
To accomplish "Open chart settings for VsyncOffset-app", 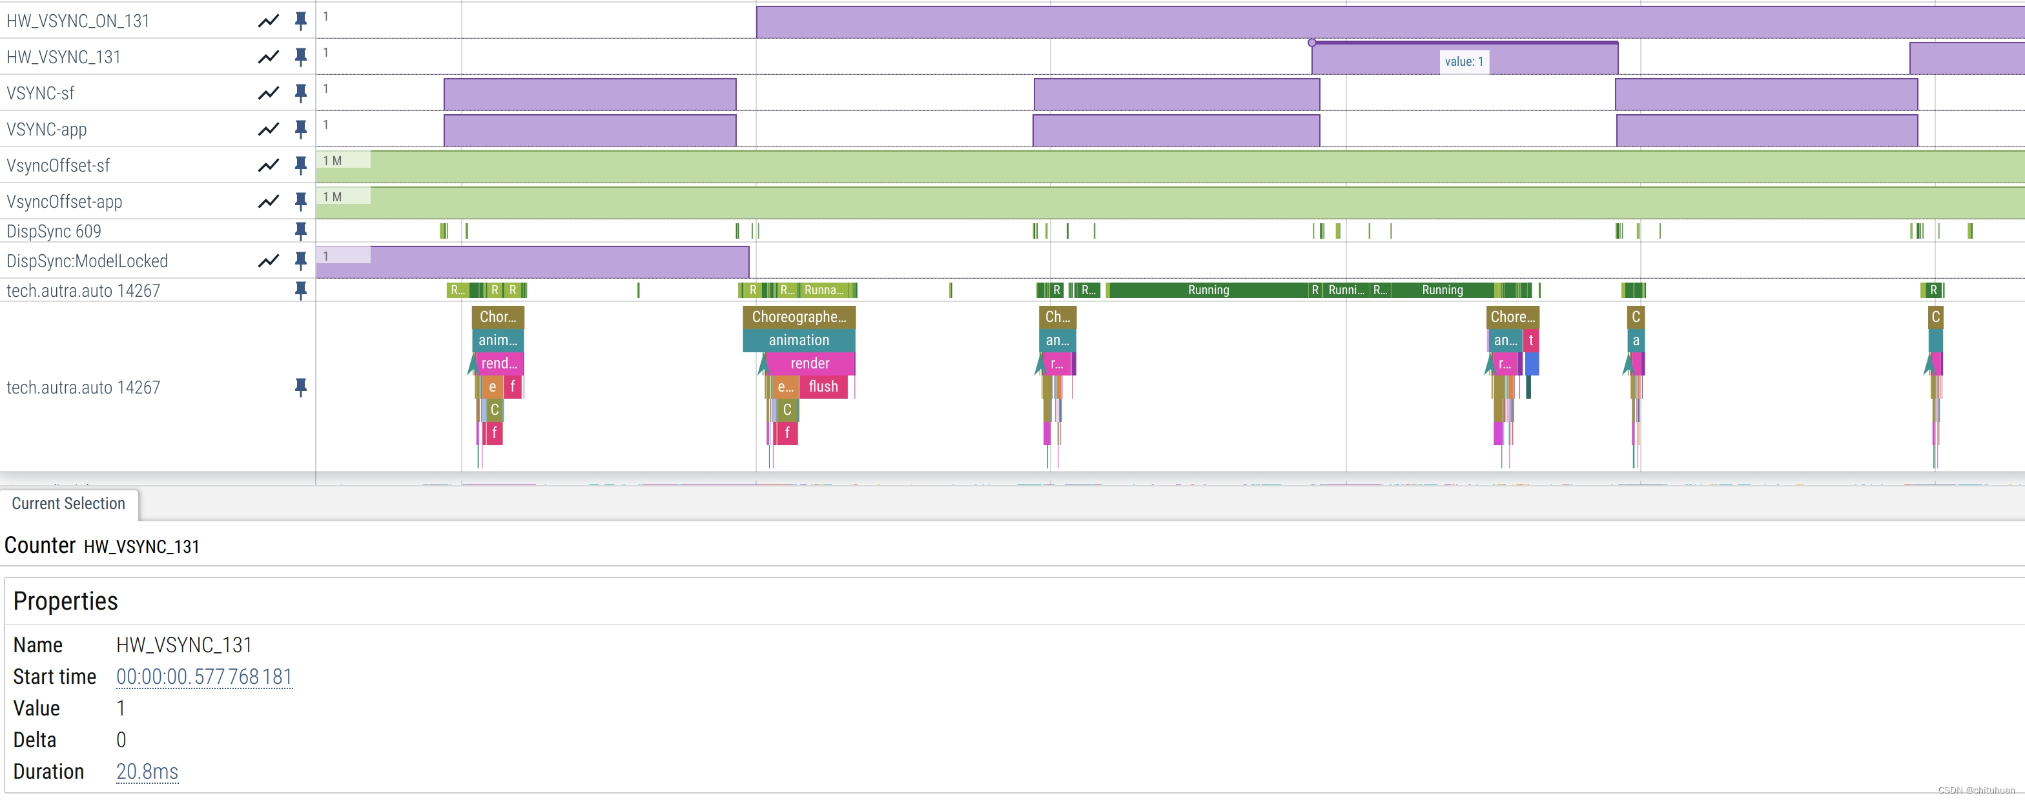I will (269, 201).
